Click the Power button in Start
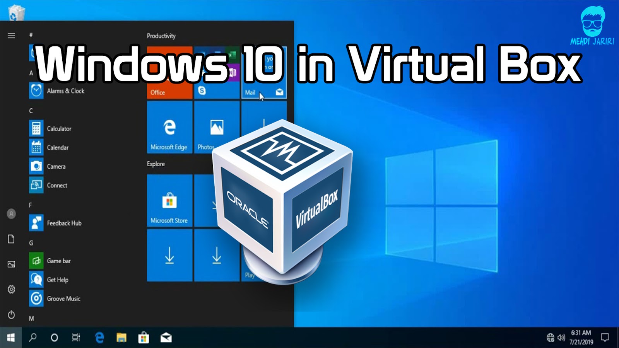The width and height of the screenshot is (619, 348). coord(11,314)
